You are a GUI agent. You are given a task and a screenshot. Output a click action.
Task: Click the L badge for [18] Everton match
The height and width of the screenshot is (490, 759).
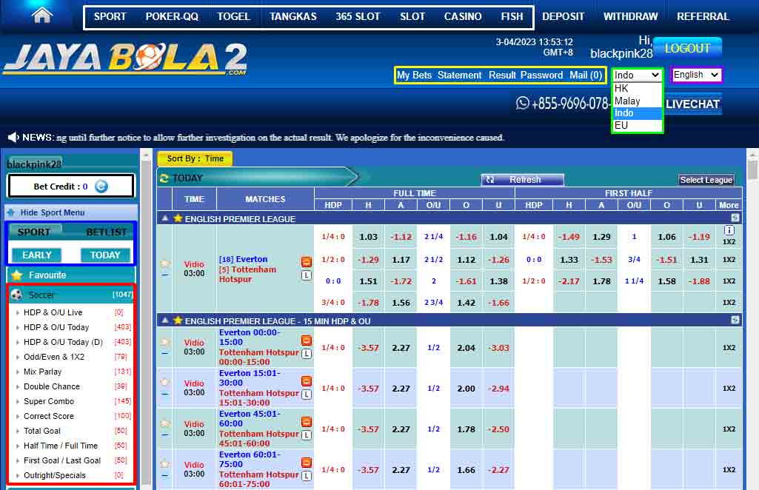[x=307, y=275]
